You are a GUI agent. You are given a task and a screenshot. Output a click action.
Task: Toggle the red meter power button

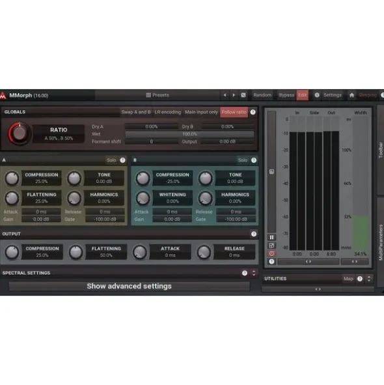271,253
